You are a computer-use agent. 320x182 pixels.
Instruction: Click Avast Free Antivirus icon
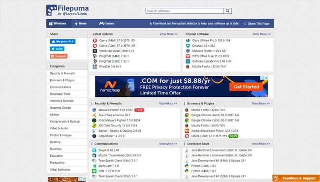pos(94,115)
